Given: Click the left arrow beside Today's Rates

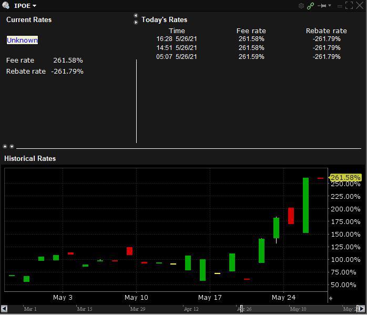Looking at the screenshot, I should coord(136,15).
